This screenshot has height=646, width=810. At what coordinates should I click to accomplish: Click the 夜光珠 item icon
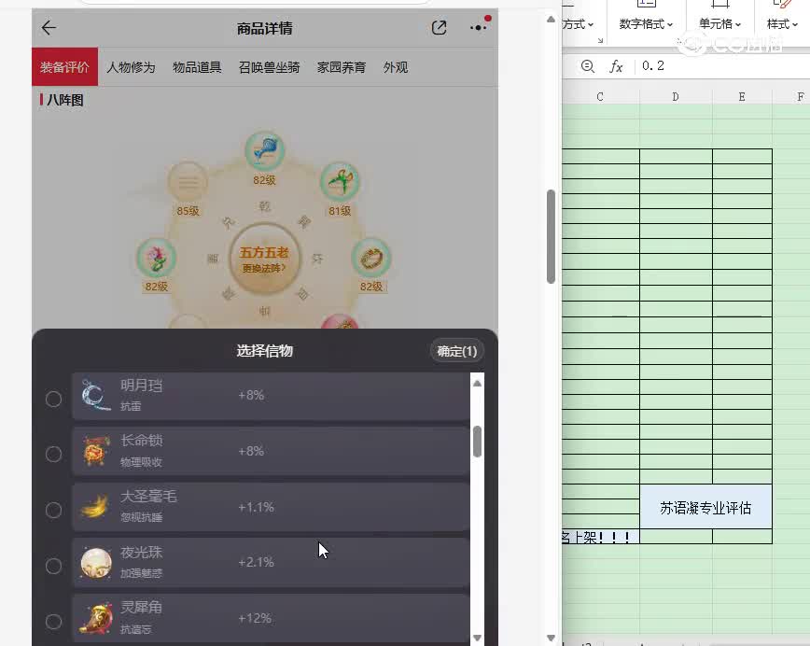click(x=95, y=562)
